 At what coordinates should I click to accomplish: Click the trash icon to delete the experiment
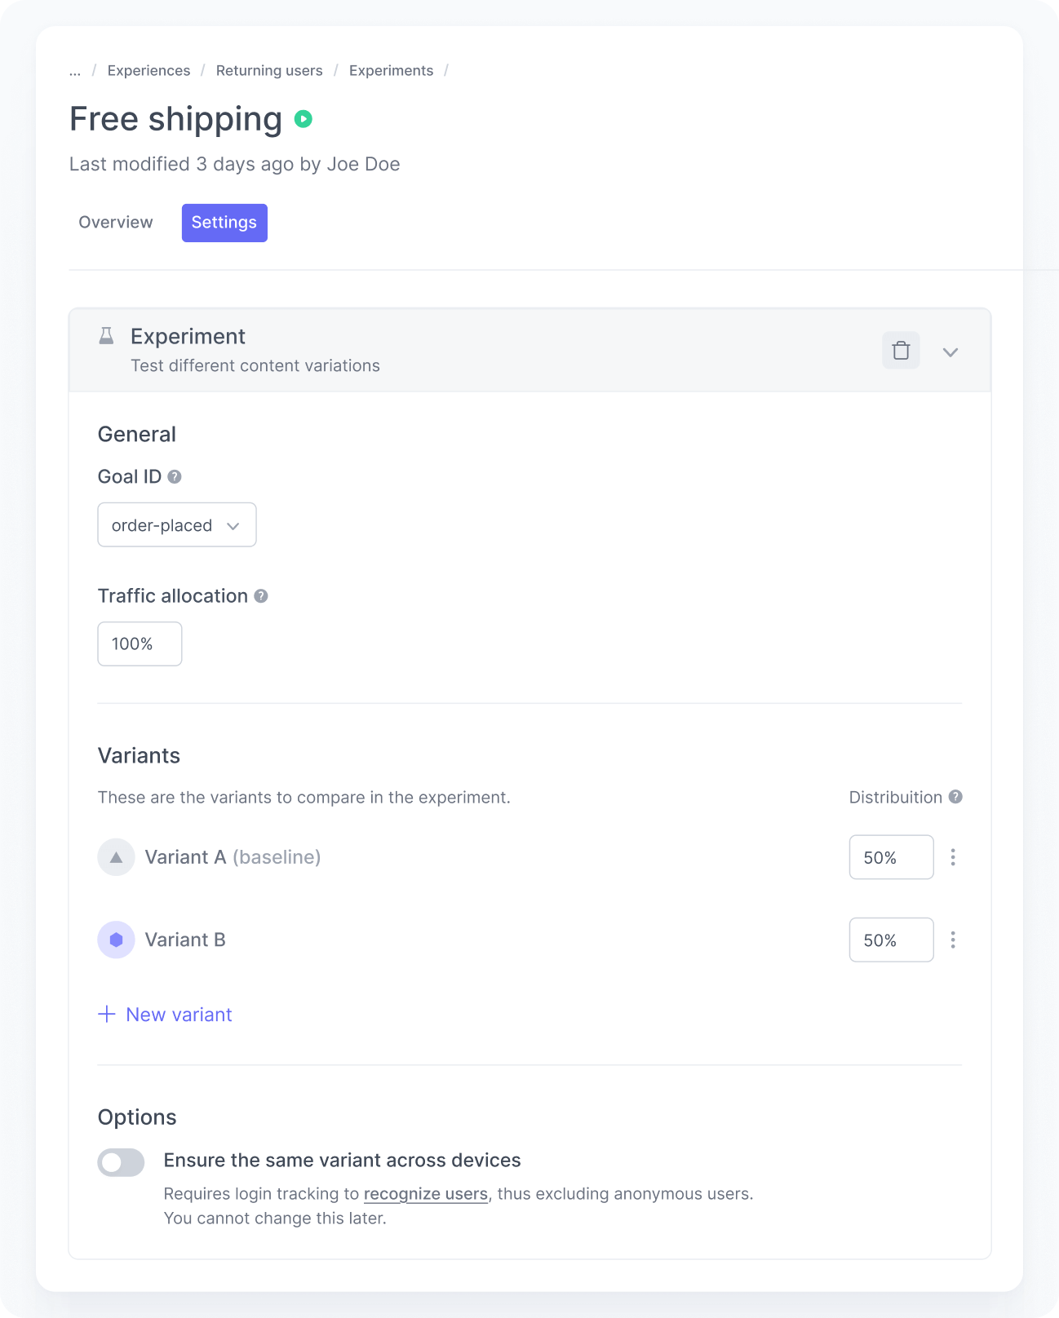click(901, 351)
